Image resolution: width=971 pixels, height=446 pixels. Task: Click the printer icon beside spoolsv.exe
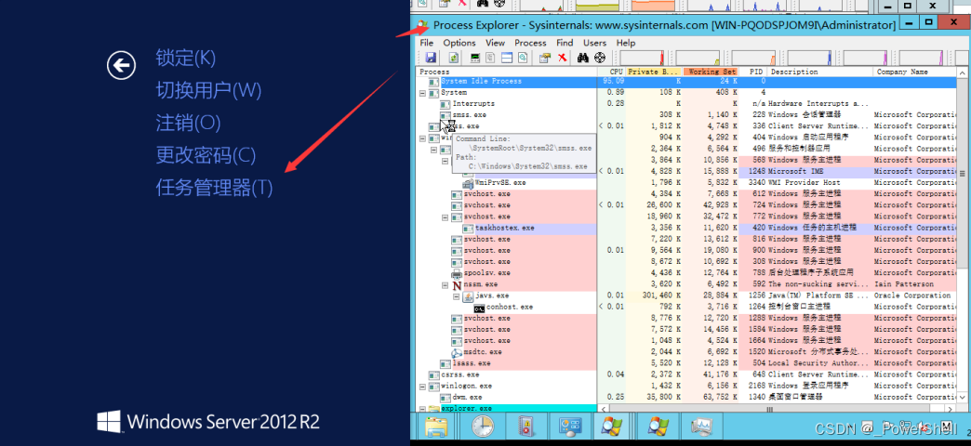click(x=457, y=273)
